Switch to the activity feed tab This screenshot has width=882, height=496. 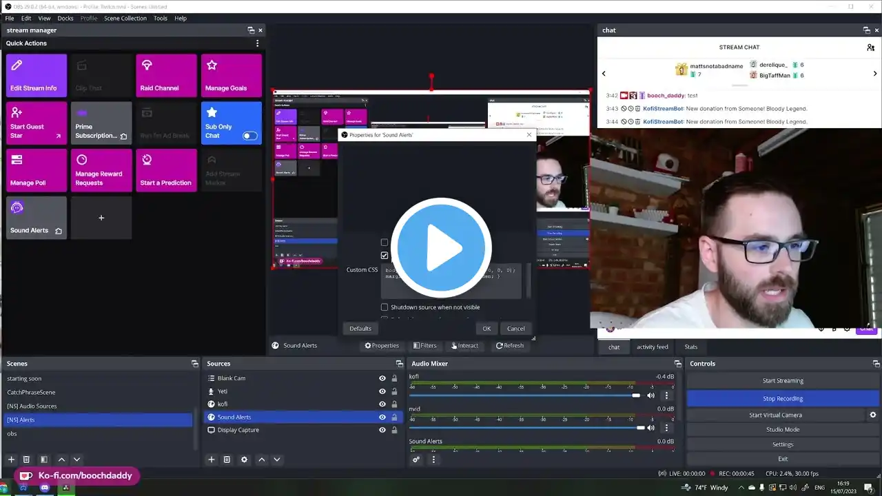coord(652,347)
